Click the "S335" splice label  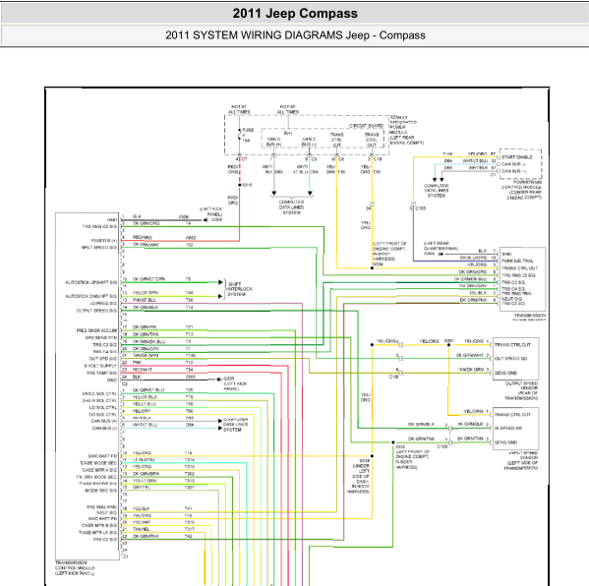[400, 447]
